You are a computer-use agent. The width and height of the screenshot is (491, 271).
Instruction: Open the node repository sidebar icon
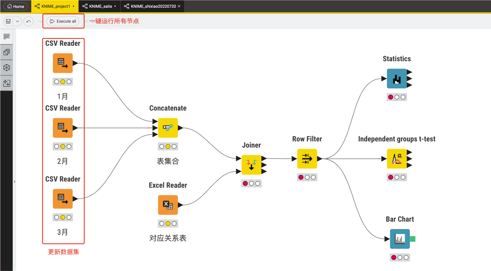click(7, 52)
